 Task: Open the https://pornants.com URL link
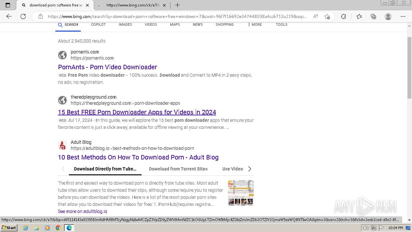point(92,58)
